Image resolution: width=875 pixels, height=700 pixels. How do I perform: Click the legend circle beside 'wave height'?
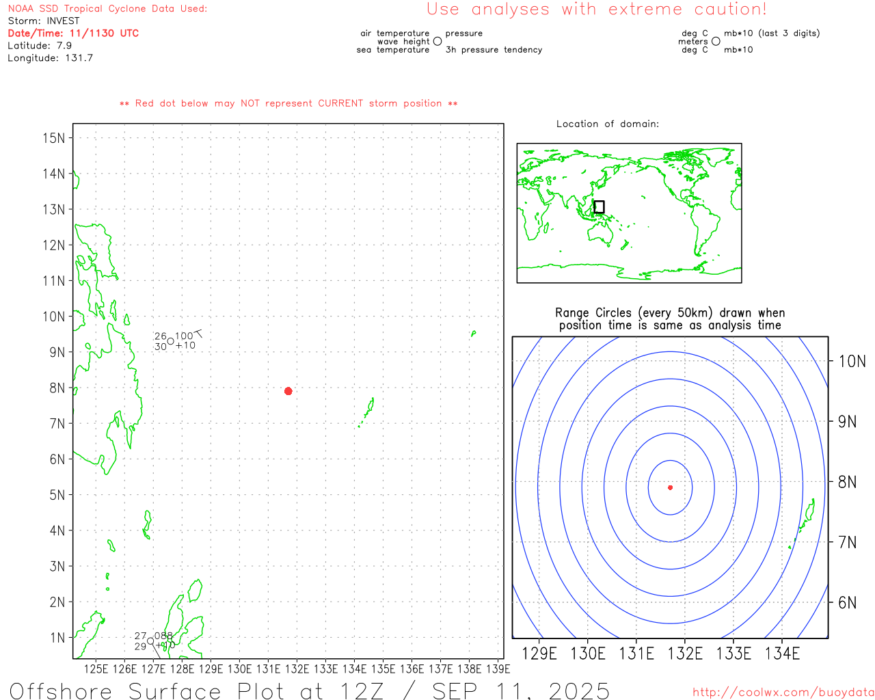pyautogui.click(x=437, y=41)
